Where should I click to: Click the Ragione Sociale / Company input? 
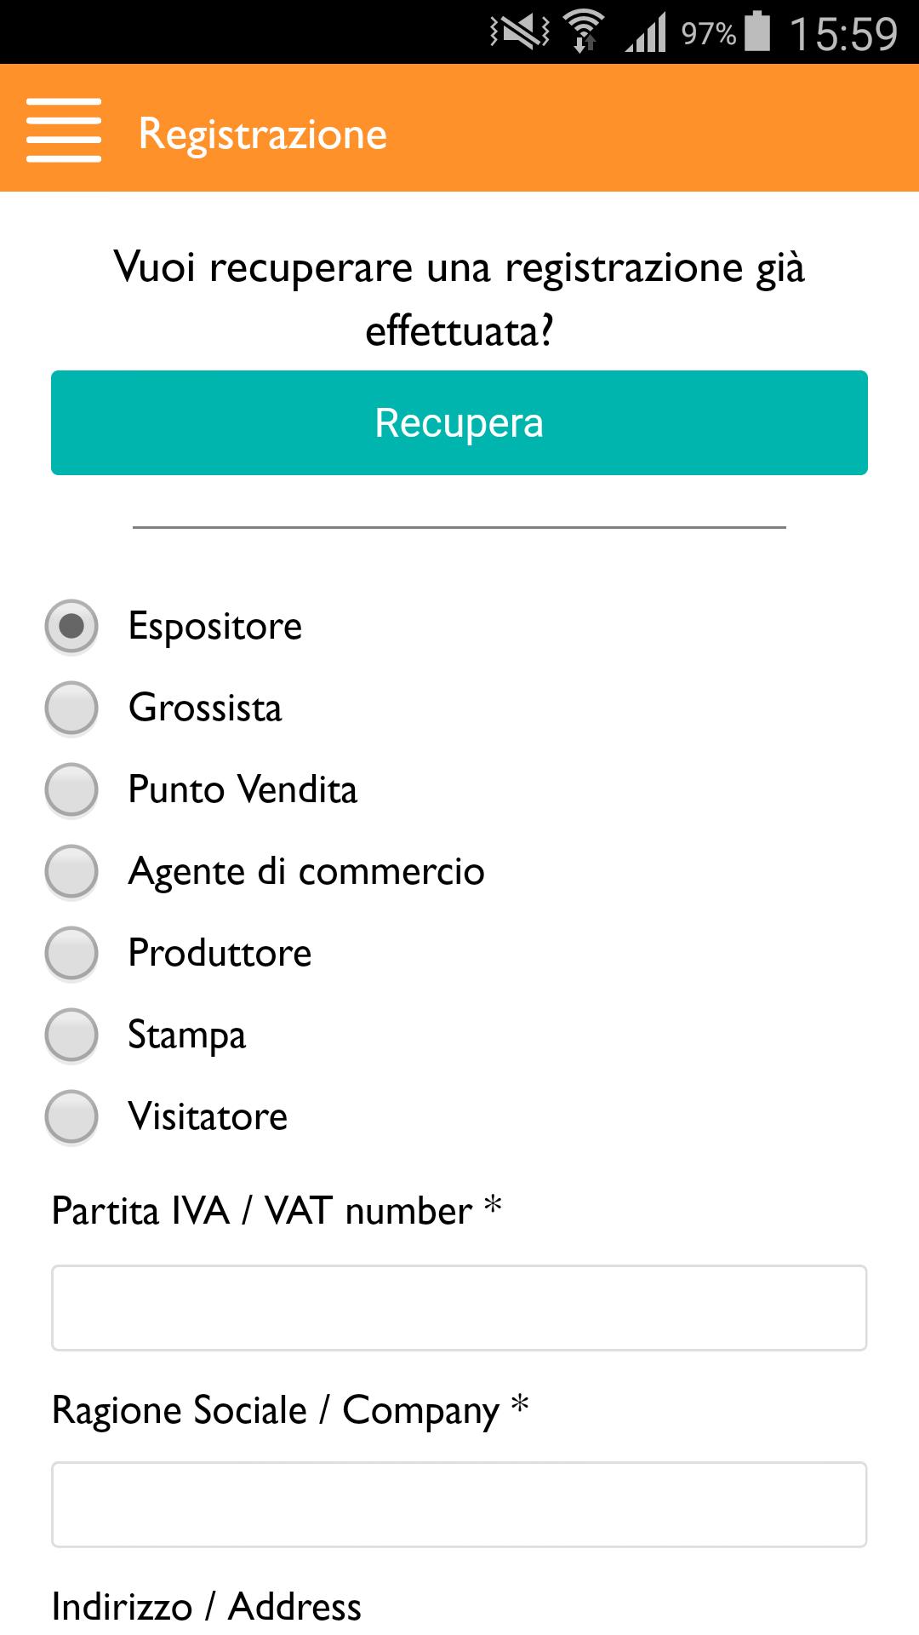[459, 1505]
